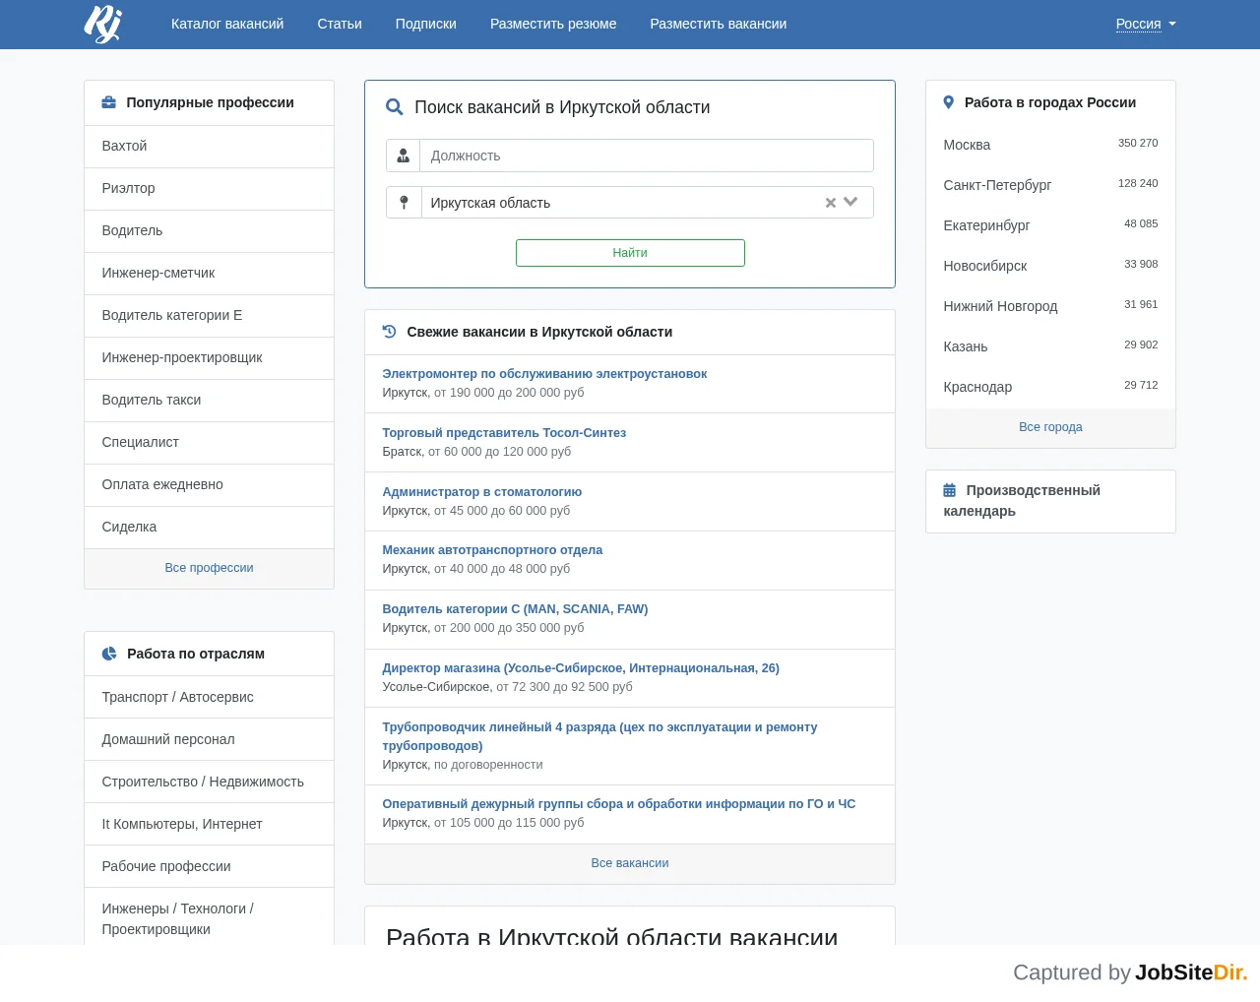Open the Все города link
The width and height of the screenshot is (1260, 1002).
point(1050,427)
